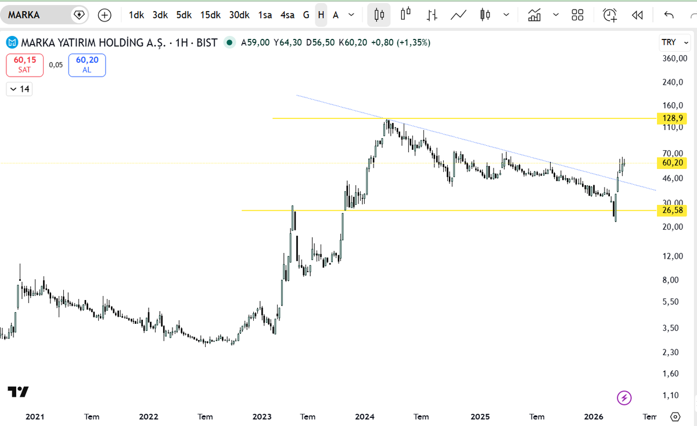The width and height of the screenshot is (697, 426).
Task: Select the bars chart style
Action: pos(432,15)
